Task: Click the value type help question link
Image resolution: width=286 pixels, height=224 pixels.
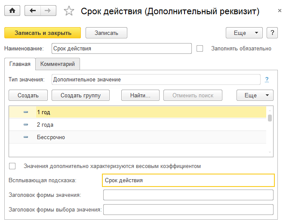Action: tap(267, 79)
